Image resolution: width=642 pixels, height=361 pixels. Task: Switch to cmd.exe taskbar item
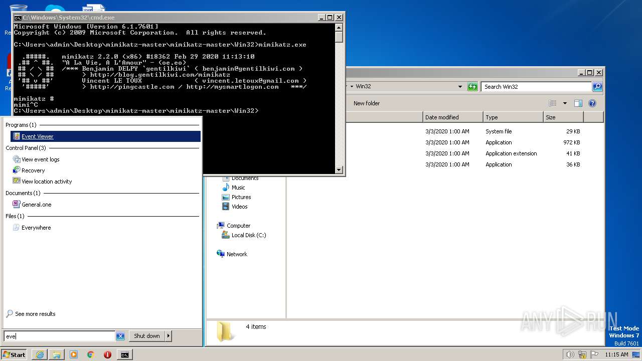124,354
